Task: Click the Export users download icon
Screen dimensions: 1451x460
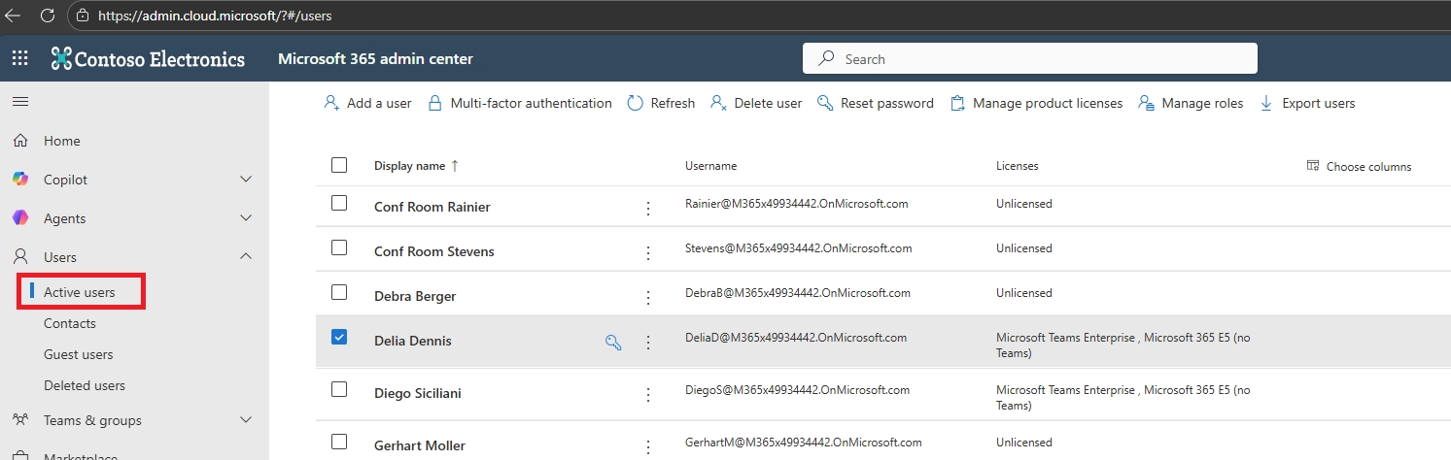Action: pyautogui.click(x=1266, y=103)
